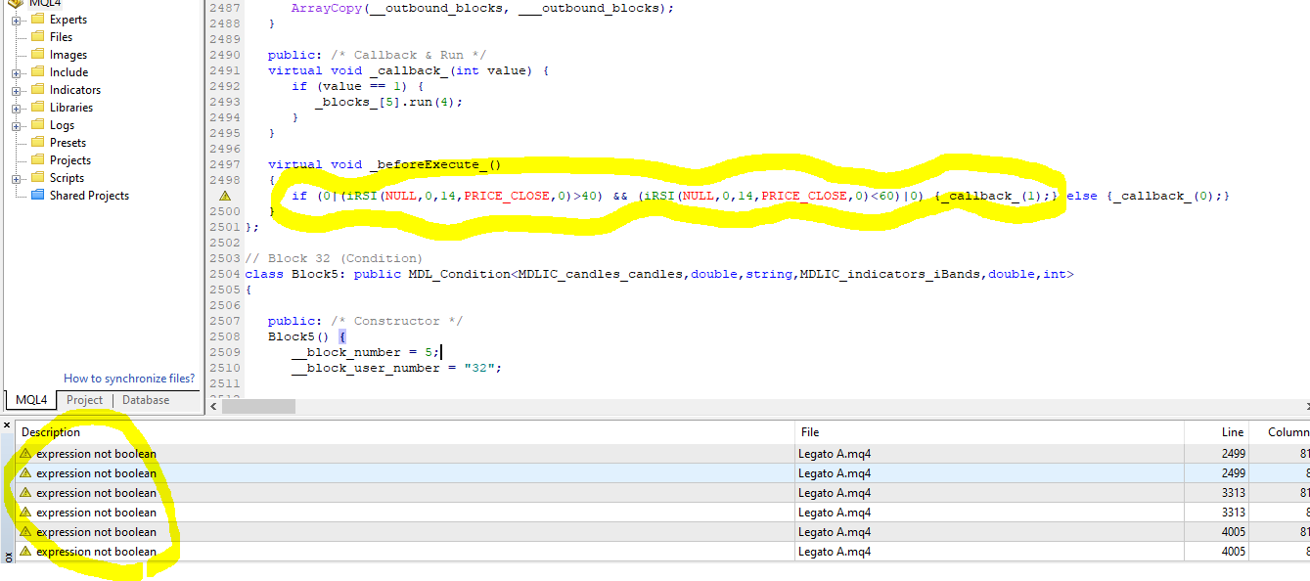Switch to the MQL4 navigator tab
Screen dimensions: 1310x581
(x=31, y=400)
